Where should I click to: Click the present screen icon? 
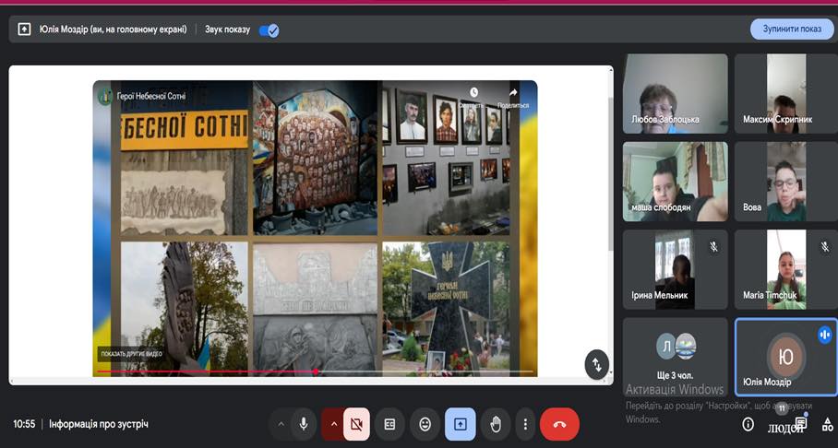coord(460,424)
